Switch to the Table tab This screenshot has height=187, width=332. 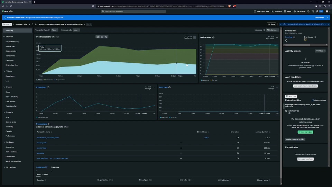point(38,175)
